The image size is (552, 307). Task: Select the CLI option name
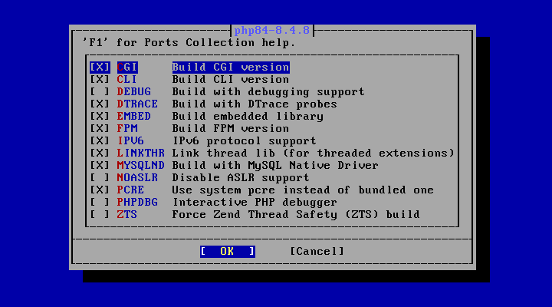tap(127, 79)
